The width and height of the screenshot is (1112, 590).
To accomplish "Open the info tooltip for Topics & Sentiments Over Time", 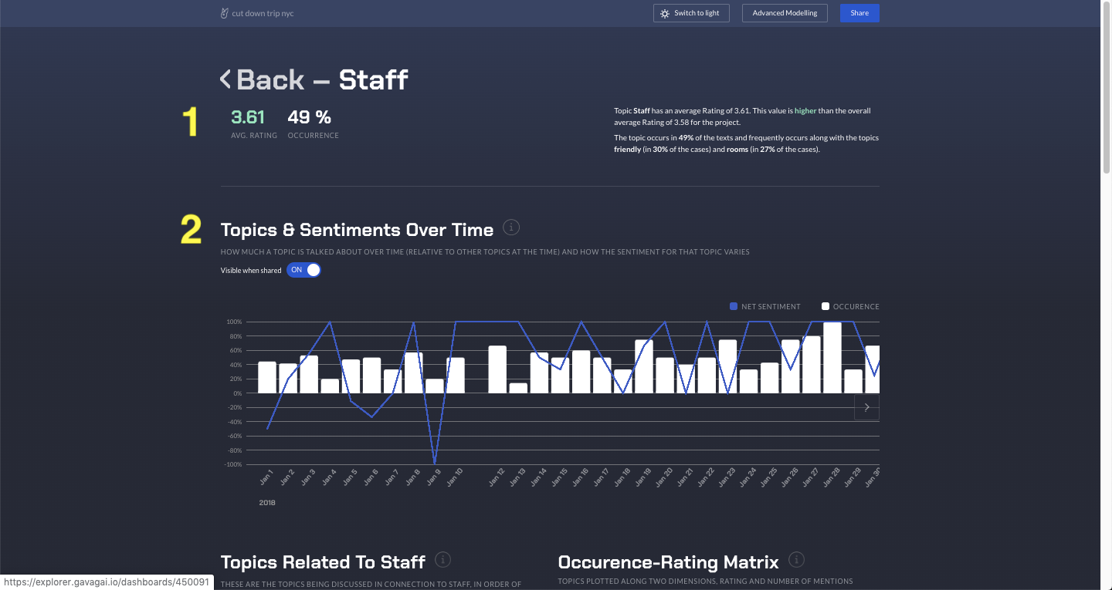I will pyautogui.click(x=511, y=227).
